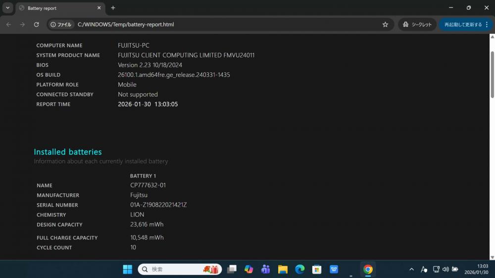Open the blue W app on taskbar
This screenshot has height=278, width=495.
pyautogui.click(x=334, y=269)
